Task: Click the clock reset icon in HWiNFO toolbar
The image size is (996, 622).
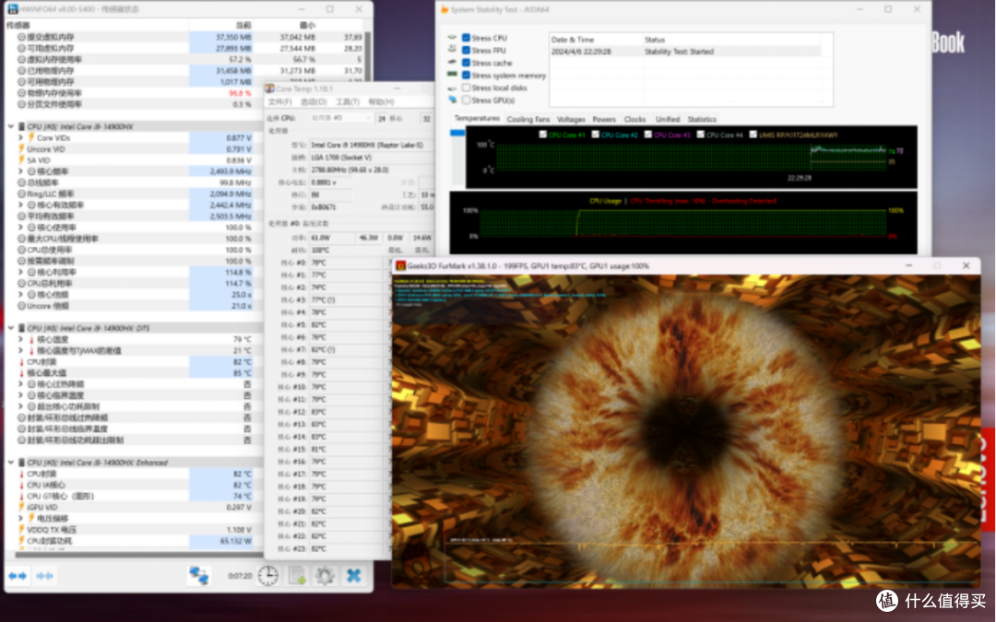Action: 268,576
